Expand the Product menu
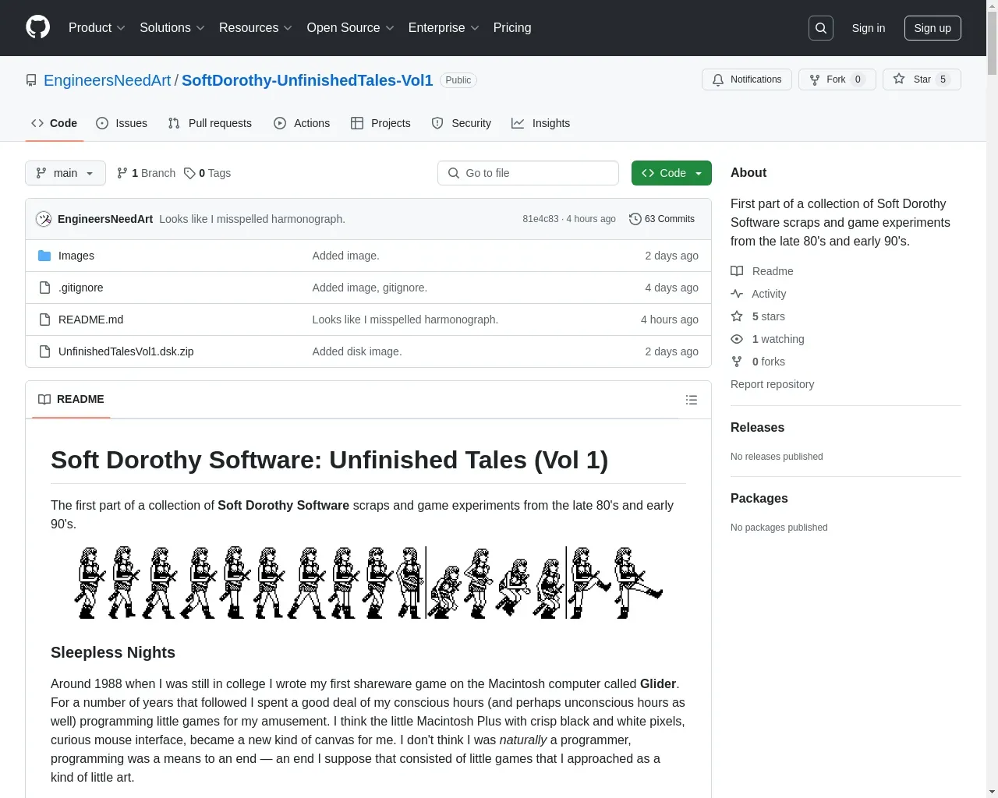The height and width of the screenshot is (798, 998). (x=97, y=28)
